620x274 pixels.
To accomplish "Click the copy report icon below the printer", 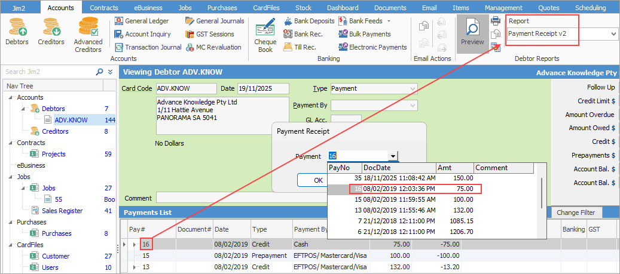I will coord(496,35).
